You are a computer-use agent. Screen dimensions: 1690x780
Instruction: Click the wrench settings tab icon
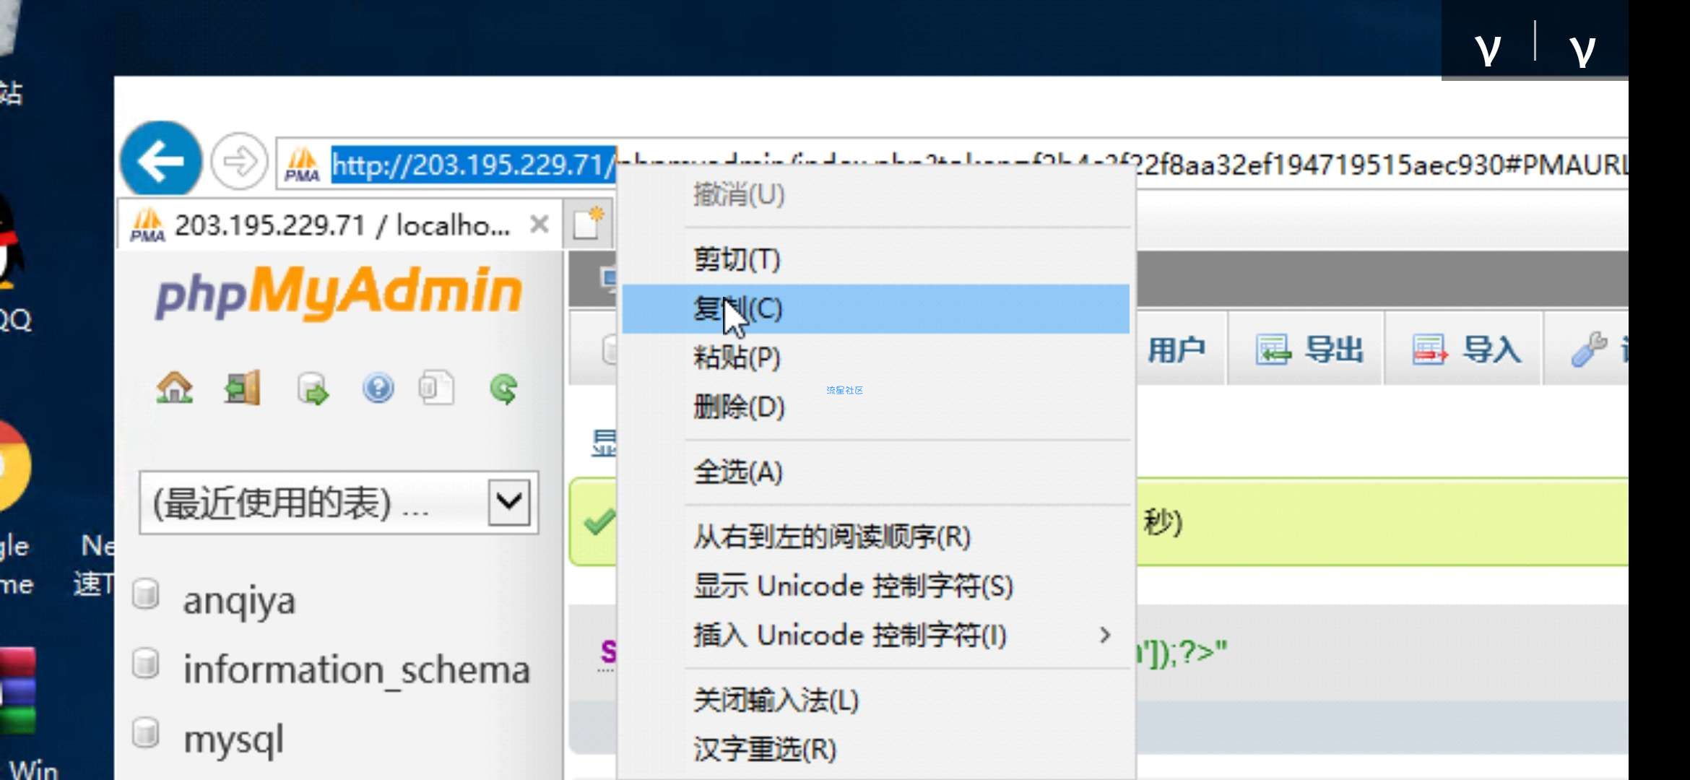(1589, 350)
